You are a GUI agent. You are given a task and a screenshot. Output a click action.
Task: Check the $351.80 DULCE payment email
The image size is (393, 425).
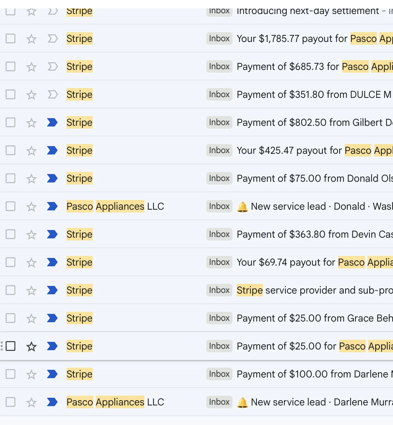click(x=10, y=94)
